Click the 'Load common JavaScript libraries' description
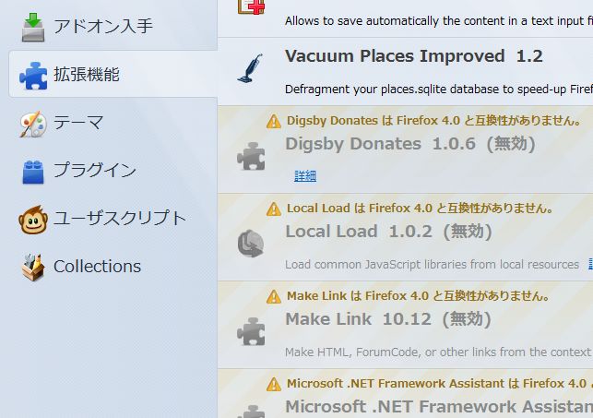 (432, 265)
